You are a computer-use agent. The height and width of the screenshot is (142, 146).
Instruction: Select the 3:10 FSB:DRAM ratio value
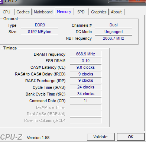[x=86, y=61]
